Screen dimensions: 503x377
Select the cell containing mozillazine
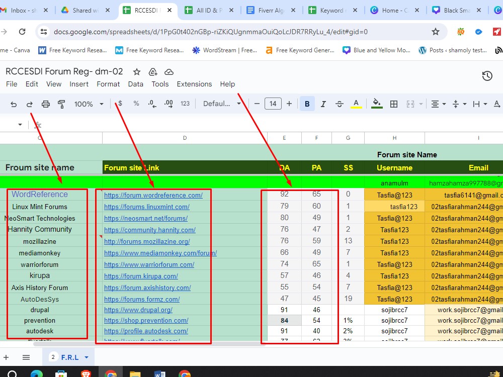point(39,241)
